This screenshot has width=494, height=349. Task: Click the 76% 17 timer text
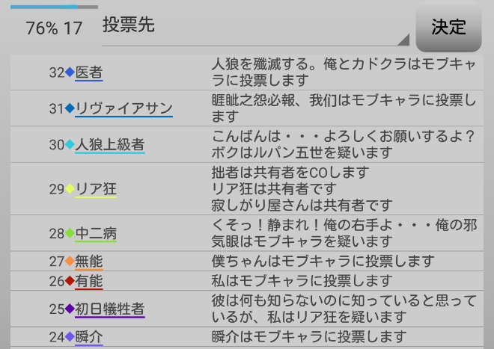54,28
